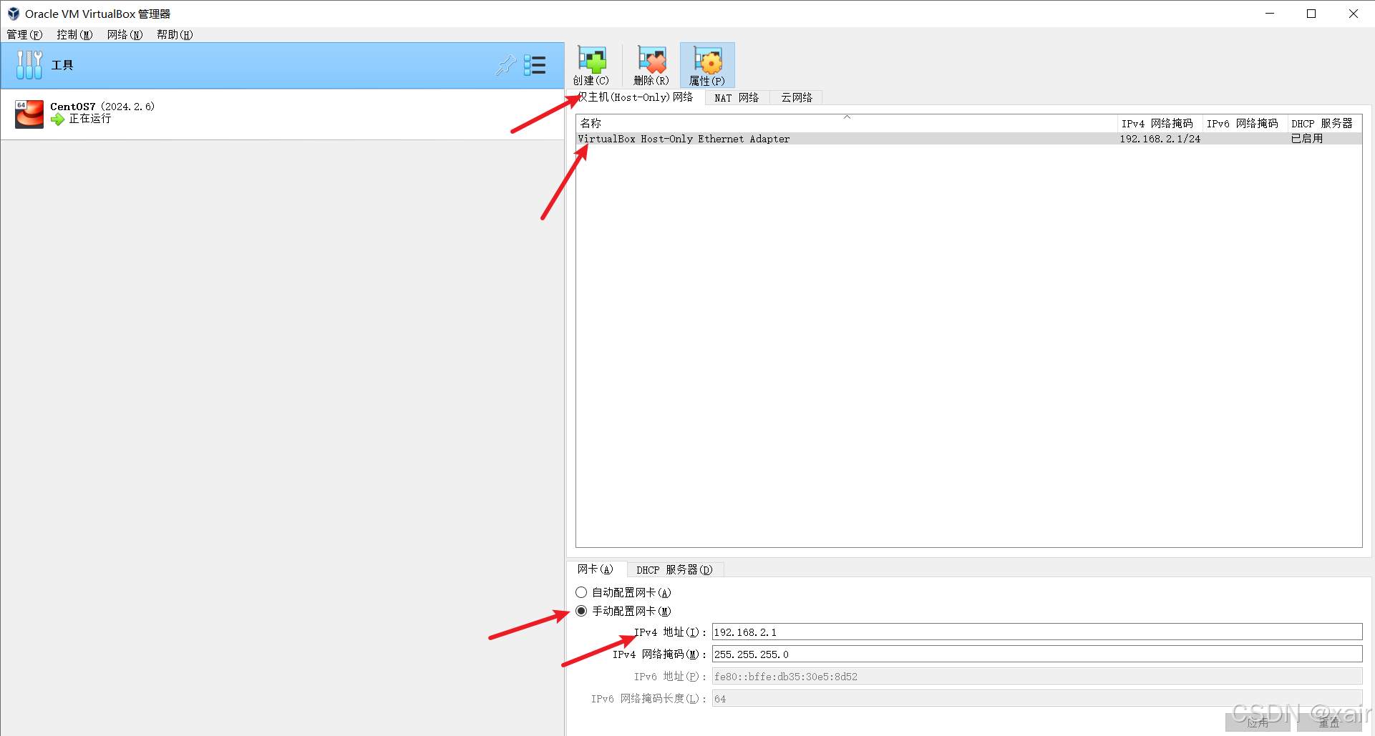Image resolution: width=1375 pixels, height=736 pixels.
Task: Sort by 名称 column header
Action: pos(847,123)
